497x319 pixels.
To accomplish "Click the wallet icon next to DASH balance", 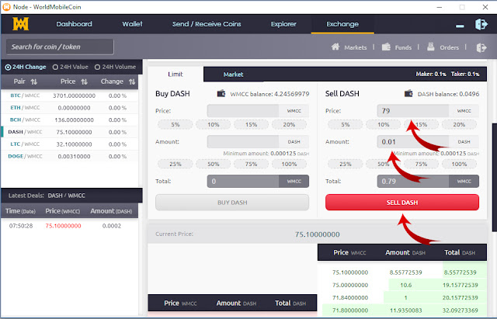I will click(x=408, y=93).
